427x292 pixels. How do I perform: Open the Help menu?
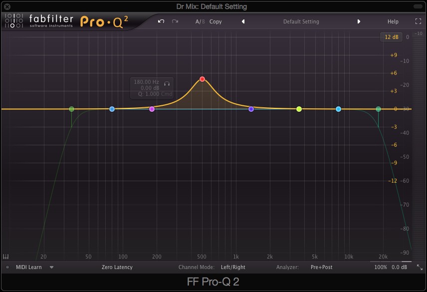tap(393, 21)
